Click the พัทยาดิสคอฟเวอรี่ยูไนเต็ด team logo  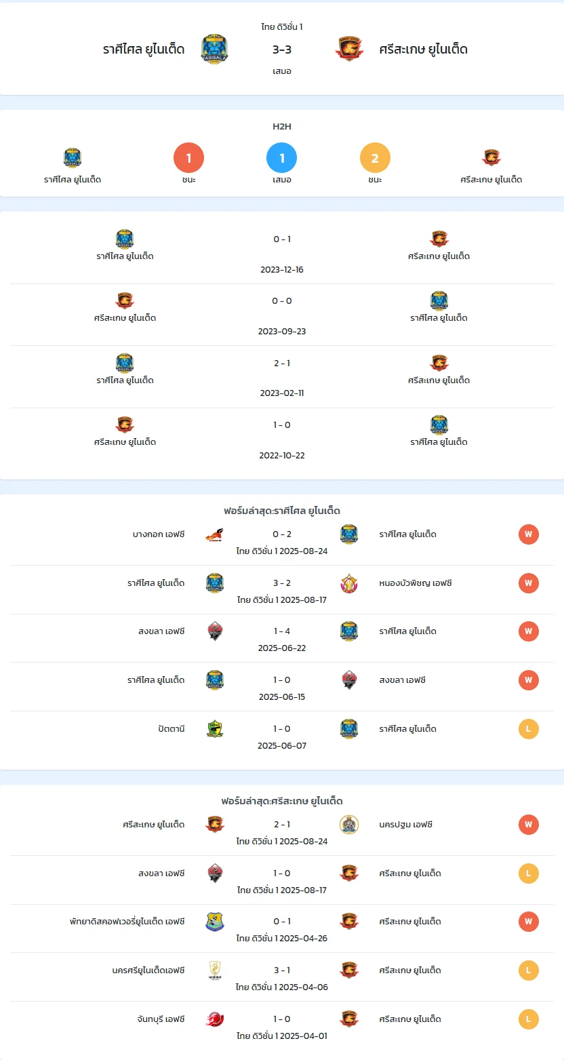click(215, 922)
